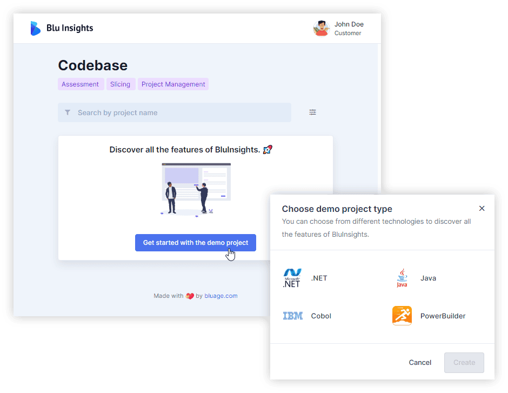Choose the Java label option
This screenshot has height=393, width=508.
click(428, 278)
